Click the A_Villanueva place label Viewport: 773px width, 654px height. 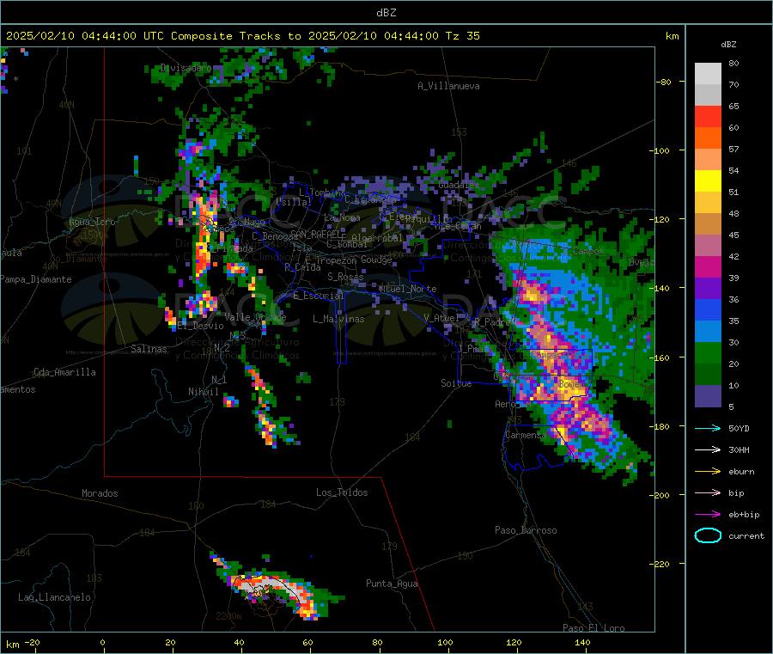[x=448, y=86]
